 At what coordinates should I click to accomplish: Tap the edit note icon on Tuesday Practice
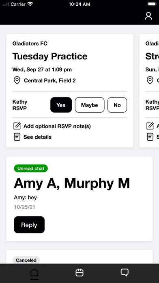click(17, 126)
